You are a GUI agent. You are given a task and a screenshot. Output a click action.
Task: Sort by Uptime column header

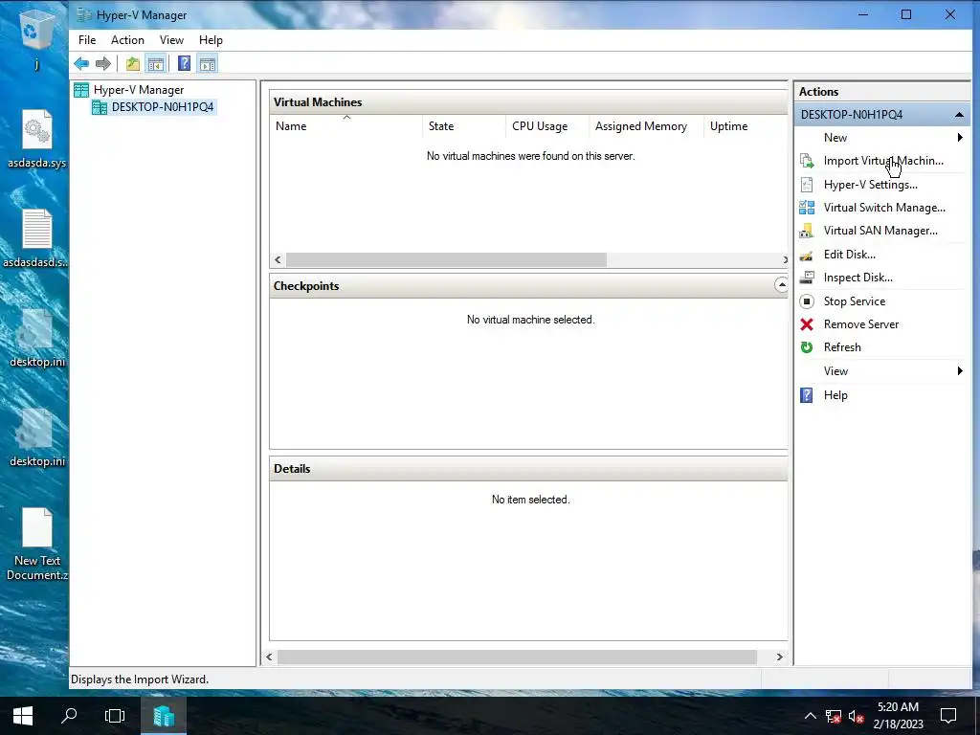745,126
